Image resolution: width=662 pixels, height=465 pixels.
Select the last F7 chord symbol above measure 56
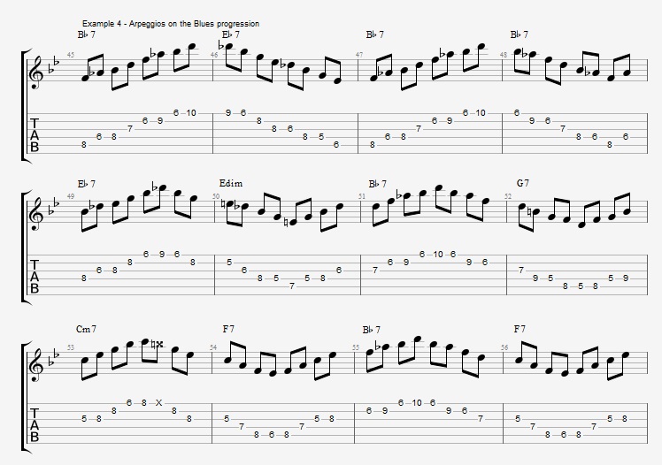tap(520, 329)
